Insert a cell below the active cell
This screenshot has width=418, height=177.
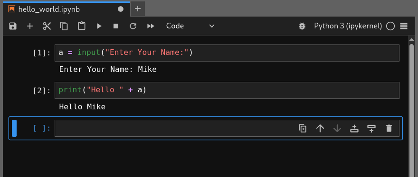point(371,128)
